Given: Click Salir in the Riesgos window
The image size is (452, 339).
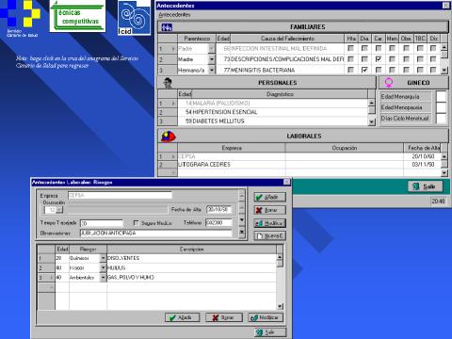Looking at the screenshot, I should pos(270,332).
